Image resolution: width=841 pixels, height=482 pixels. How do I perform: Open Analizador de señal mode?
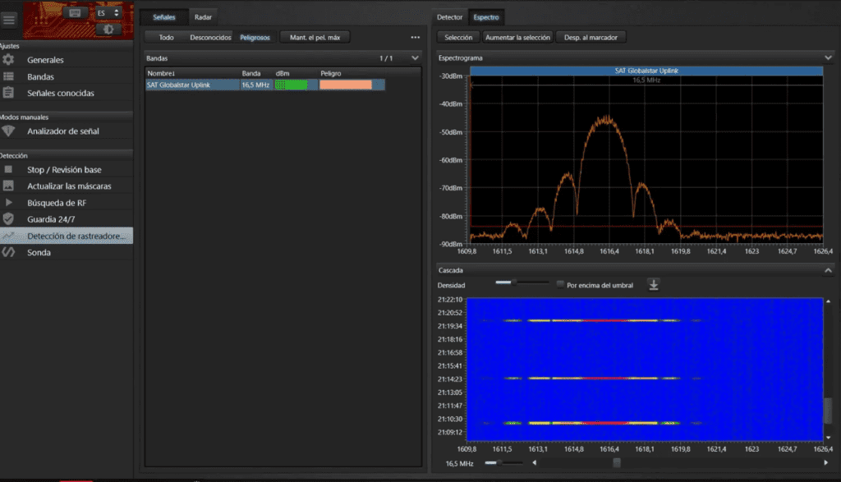[62, 131]
